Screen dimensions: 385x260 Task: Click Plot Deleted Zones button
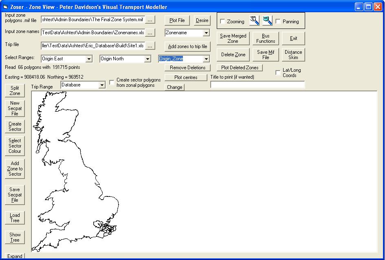240,68
